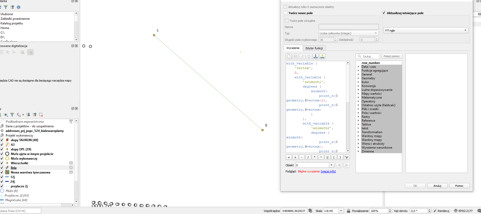The image size is (481, 214).
Task: Open the '(więcej info)' error link
Action: click(328, 171)
